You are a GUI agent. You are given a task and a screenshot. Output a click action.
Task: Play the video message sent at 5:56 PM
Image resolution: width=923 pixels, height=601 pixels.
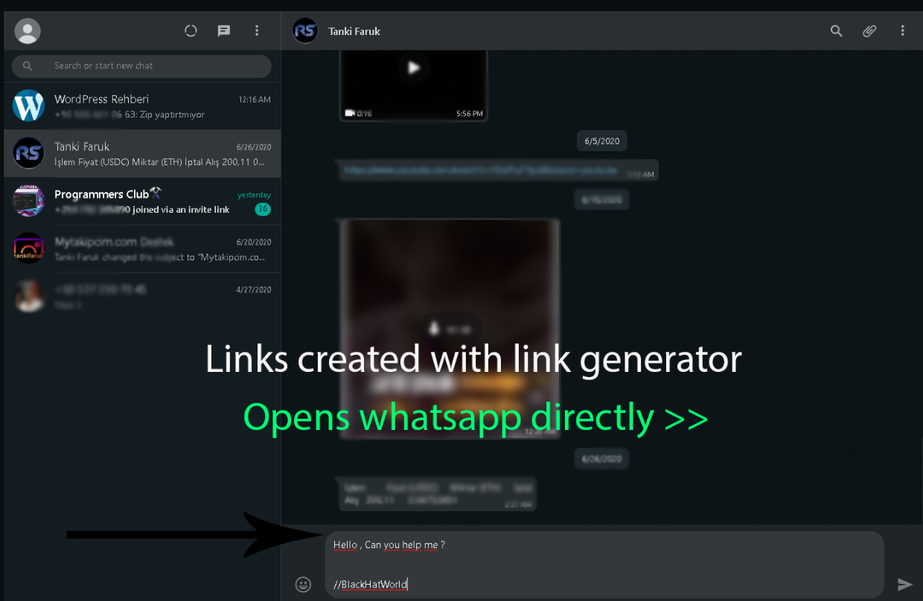pyautogui.click(x=414, y=68)
